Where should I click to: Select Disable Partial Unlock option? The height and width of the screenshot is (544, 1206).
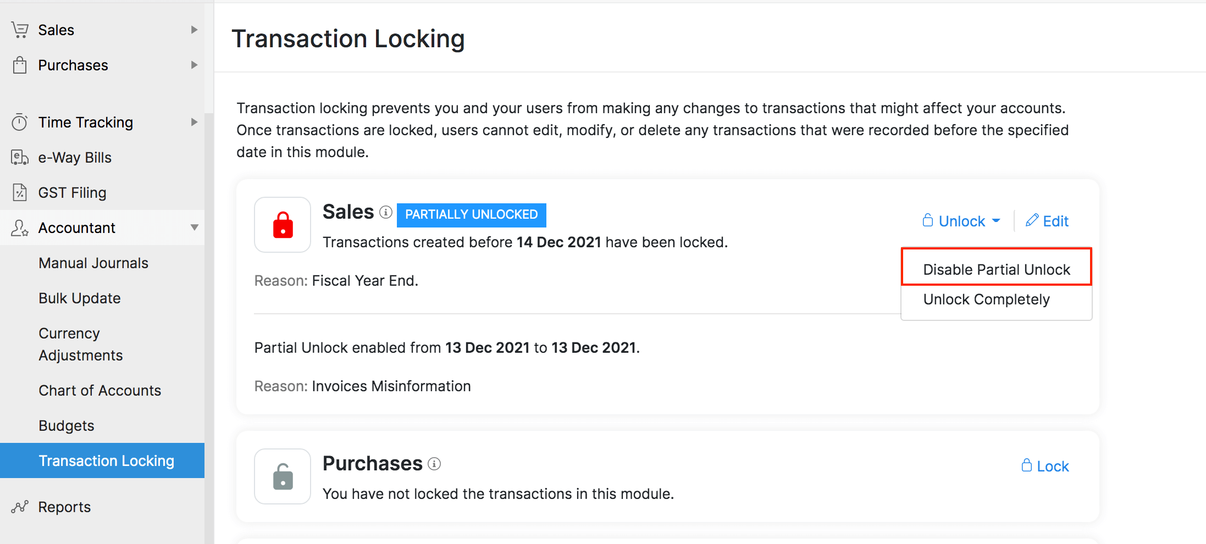click(996, 269)
